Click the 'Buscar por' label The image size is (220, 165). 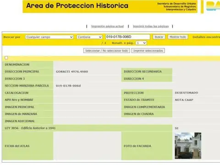12,37
